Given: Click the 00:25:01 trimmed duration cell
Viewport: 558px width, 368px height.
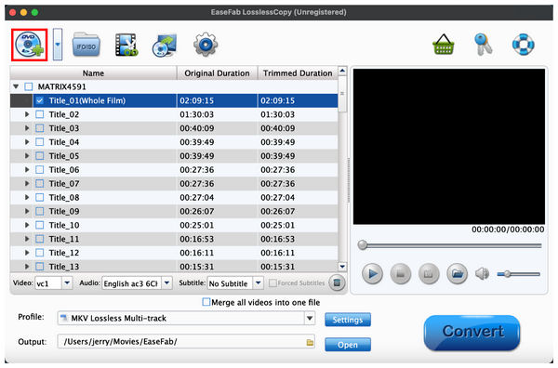Looking at the screenshot, I should (298, 225).
